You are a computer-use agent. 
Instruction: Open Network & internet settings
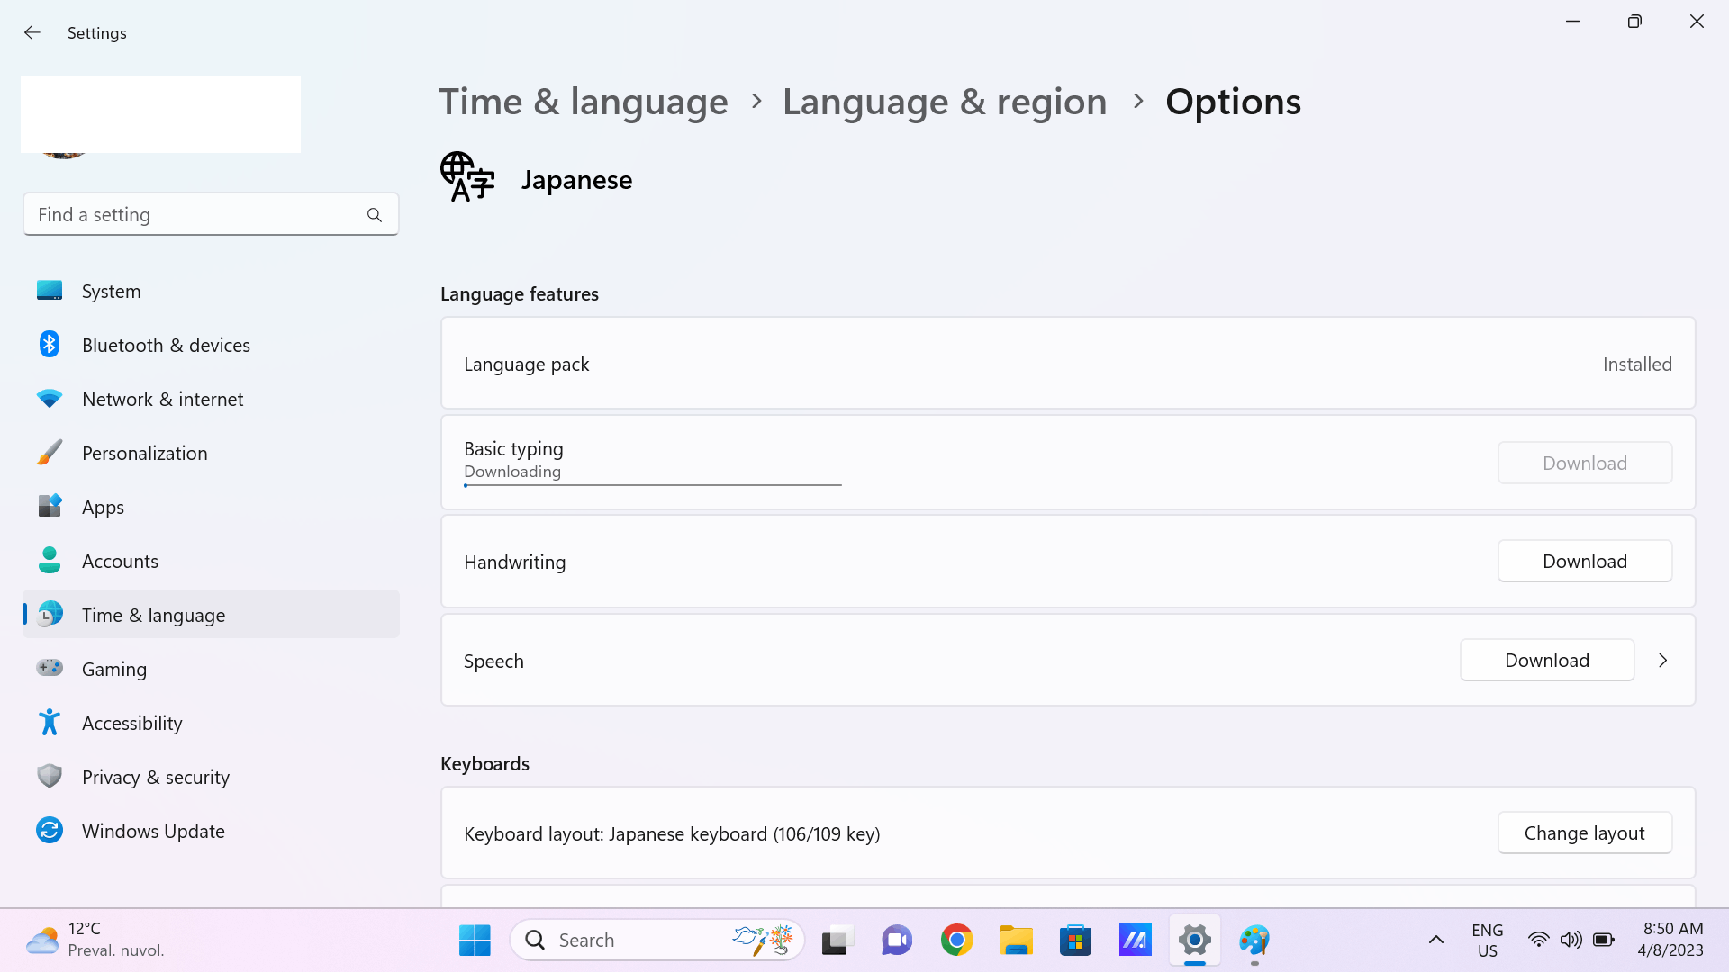pyautogui.click(x=211, y=399)
